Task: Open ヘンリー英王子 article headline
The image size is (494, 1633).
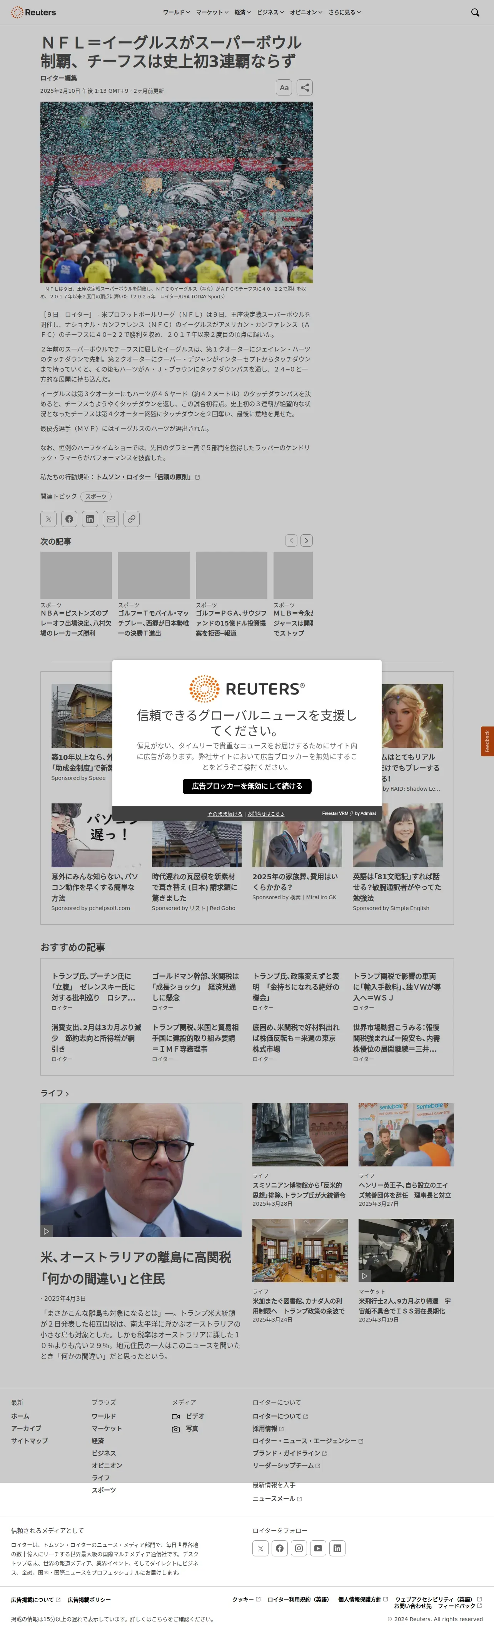Action: click(x=406, y=1190)
